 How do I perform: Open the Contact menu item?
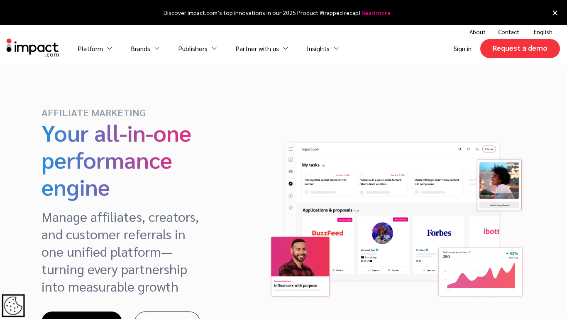508,32
